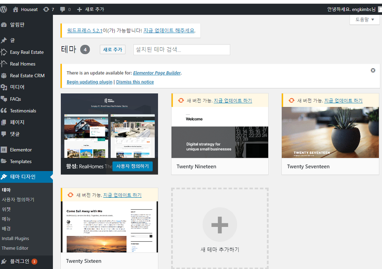Click the paintbrush icon for 테마 디자인
Screen dimensions: 382x269
tap(4, 177)
